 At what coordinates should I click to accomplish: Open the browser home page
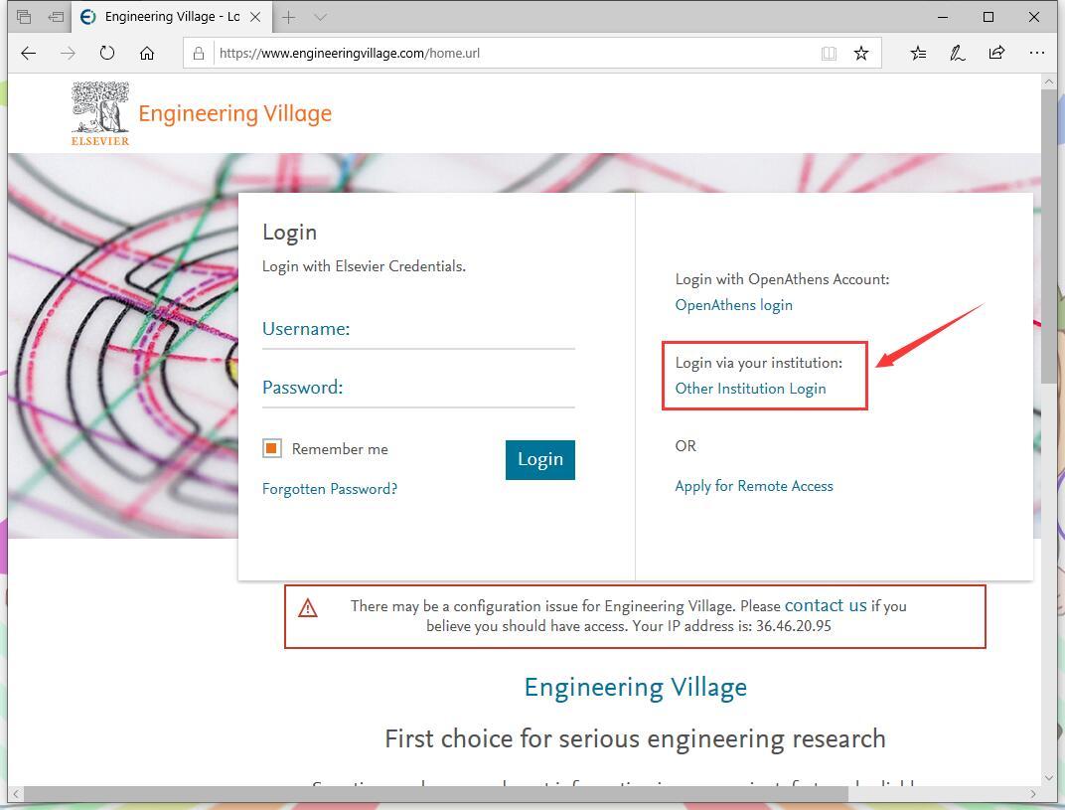click(x=147, y=53)
